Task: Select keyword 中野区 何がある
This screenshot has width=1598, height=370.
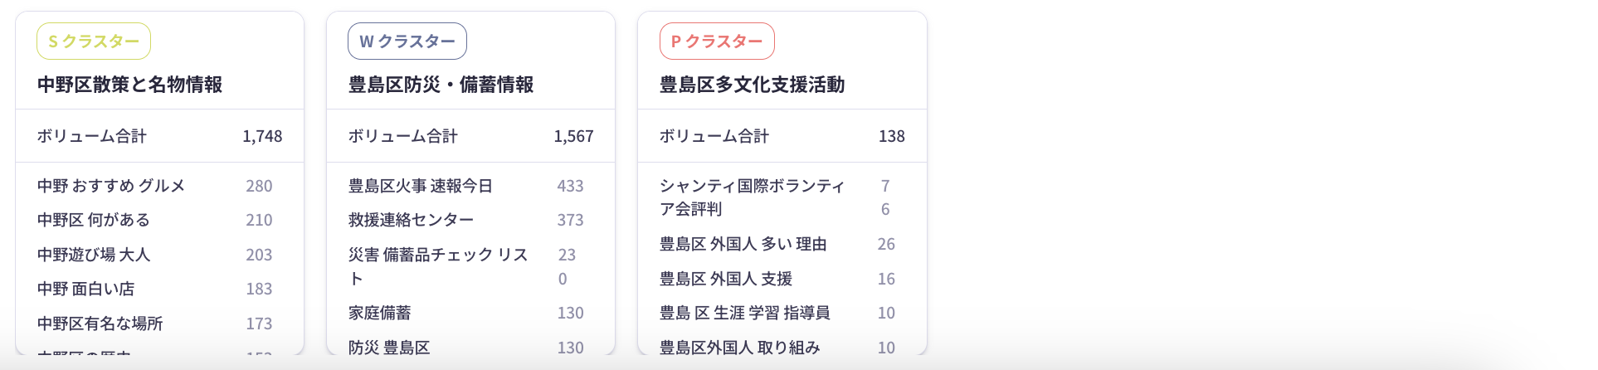Action: (x=94, y=220)
